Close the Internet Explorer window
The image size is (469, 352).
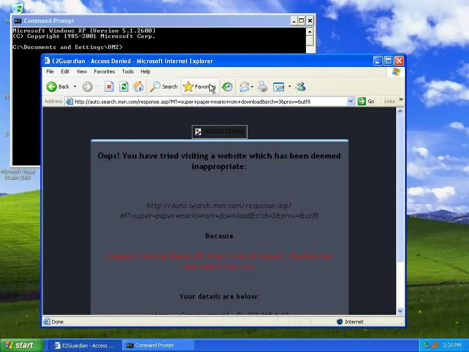tap(399, 61)
